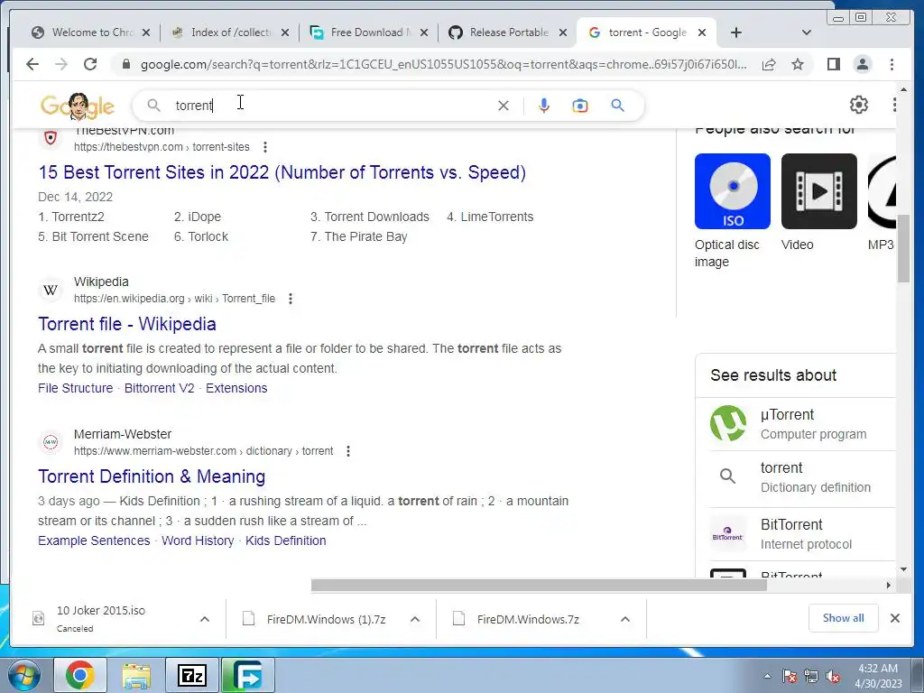Show hidden system tray icons
This screenshot has width=924, height=693.
(767, 677)
